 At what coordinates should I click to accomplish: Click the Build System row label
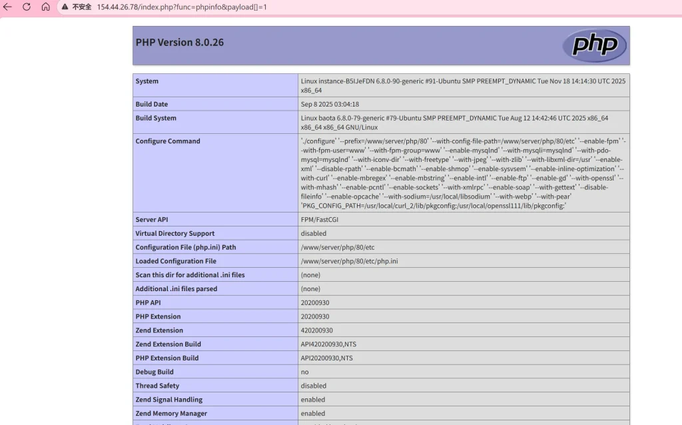coord(156,119)
